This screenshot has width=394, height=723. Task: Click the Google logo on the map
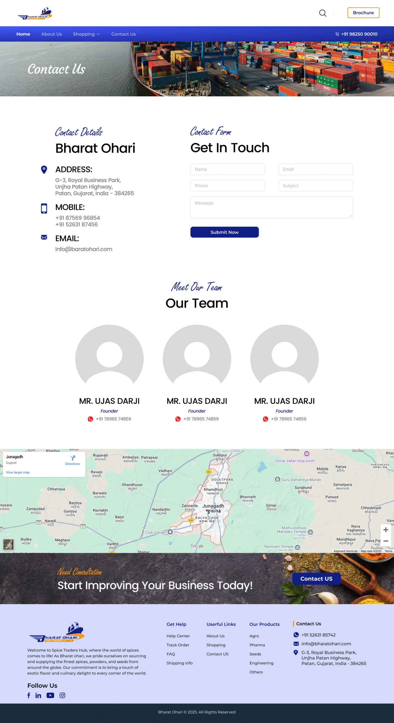point(197,546)
